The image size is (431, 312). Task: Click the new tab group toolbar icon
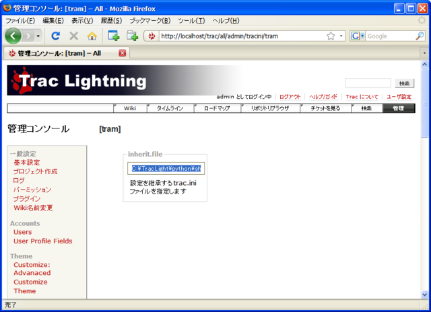pos(132,36)
